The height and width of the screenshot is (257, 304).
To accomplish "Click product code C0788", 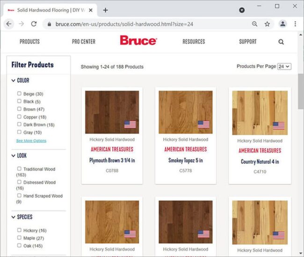I will 112,170.
